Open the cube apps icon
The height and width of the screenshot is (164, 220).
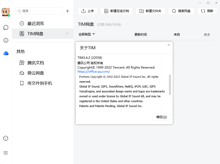(6, 139)
